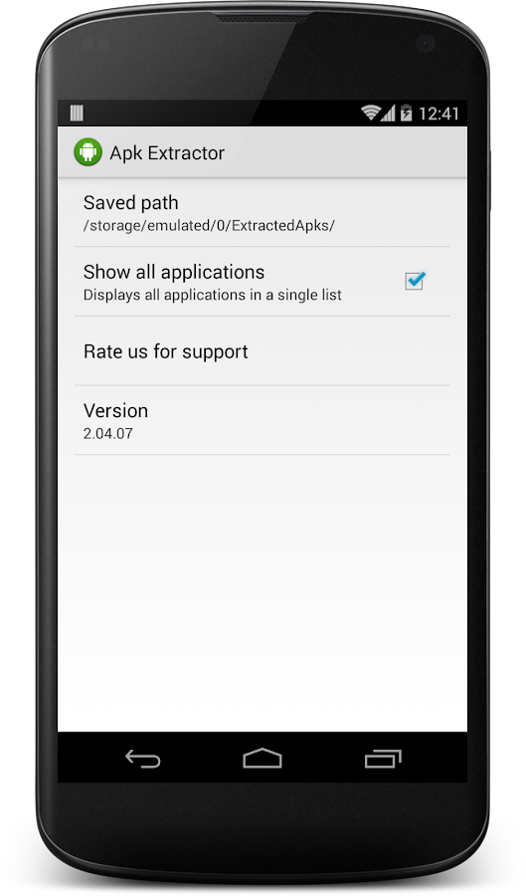Tap the phone's front speaker grille
Viewport: 526px width, 896px height.
click(x=263, y=18)
